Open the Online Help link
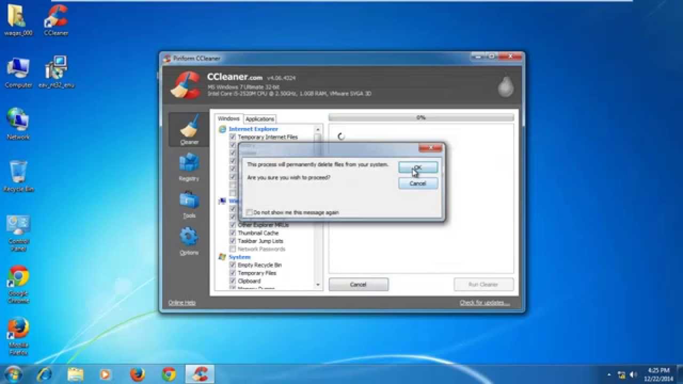The height and width of the screenshot is (384, 683). (x=182, y=303)
